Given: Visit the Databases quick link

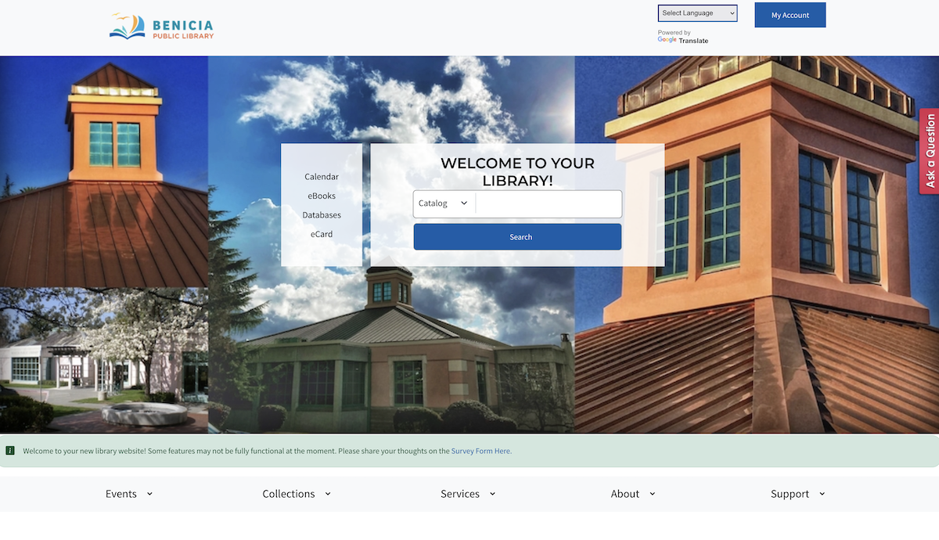Looking at the screenshot, I should (x=322, y=215).
